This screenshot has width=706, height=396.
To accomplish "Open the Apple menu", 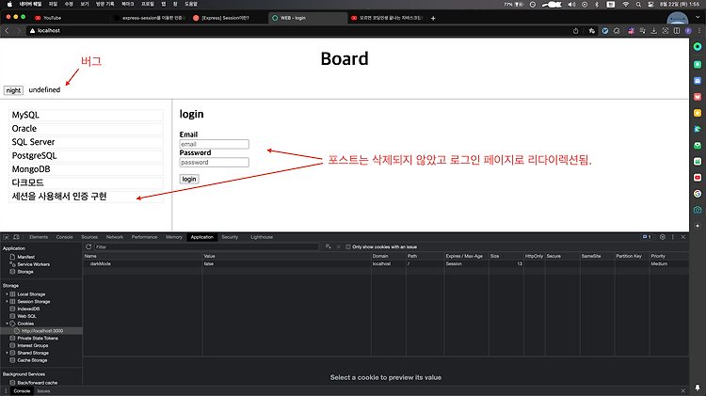I will [x=9, y=4].
